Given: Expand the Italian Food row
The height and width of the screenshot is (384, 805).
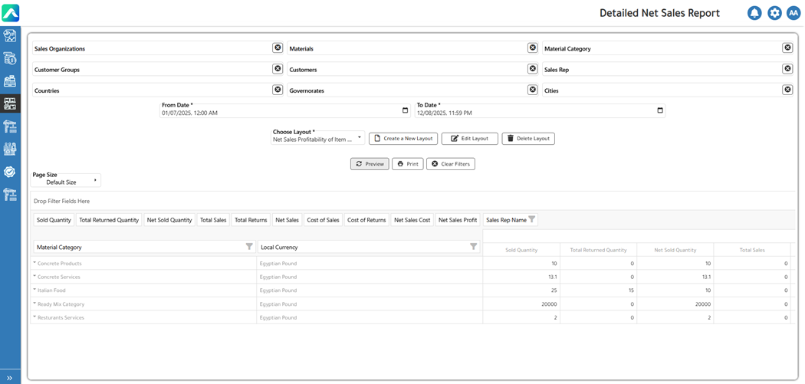Looking at the screenshot, I should coord(35,290).
